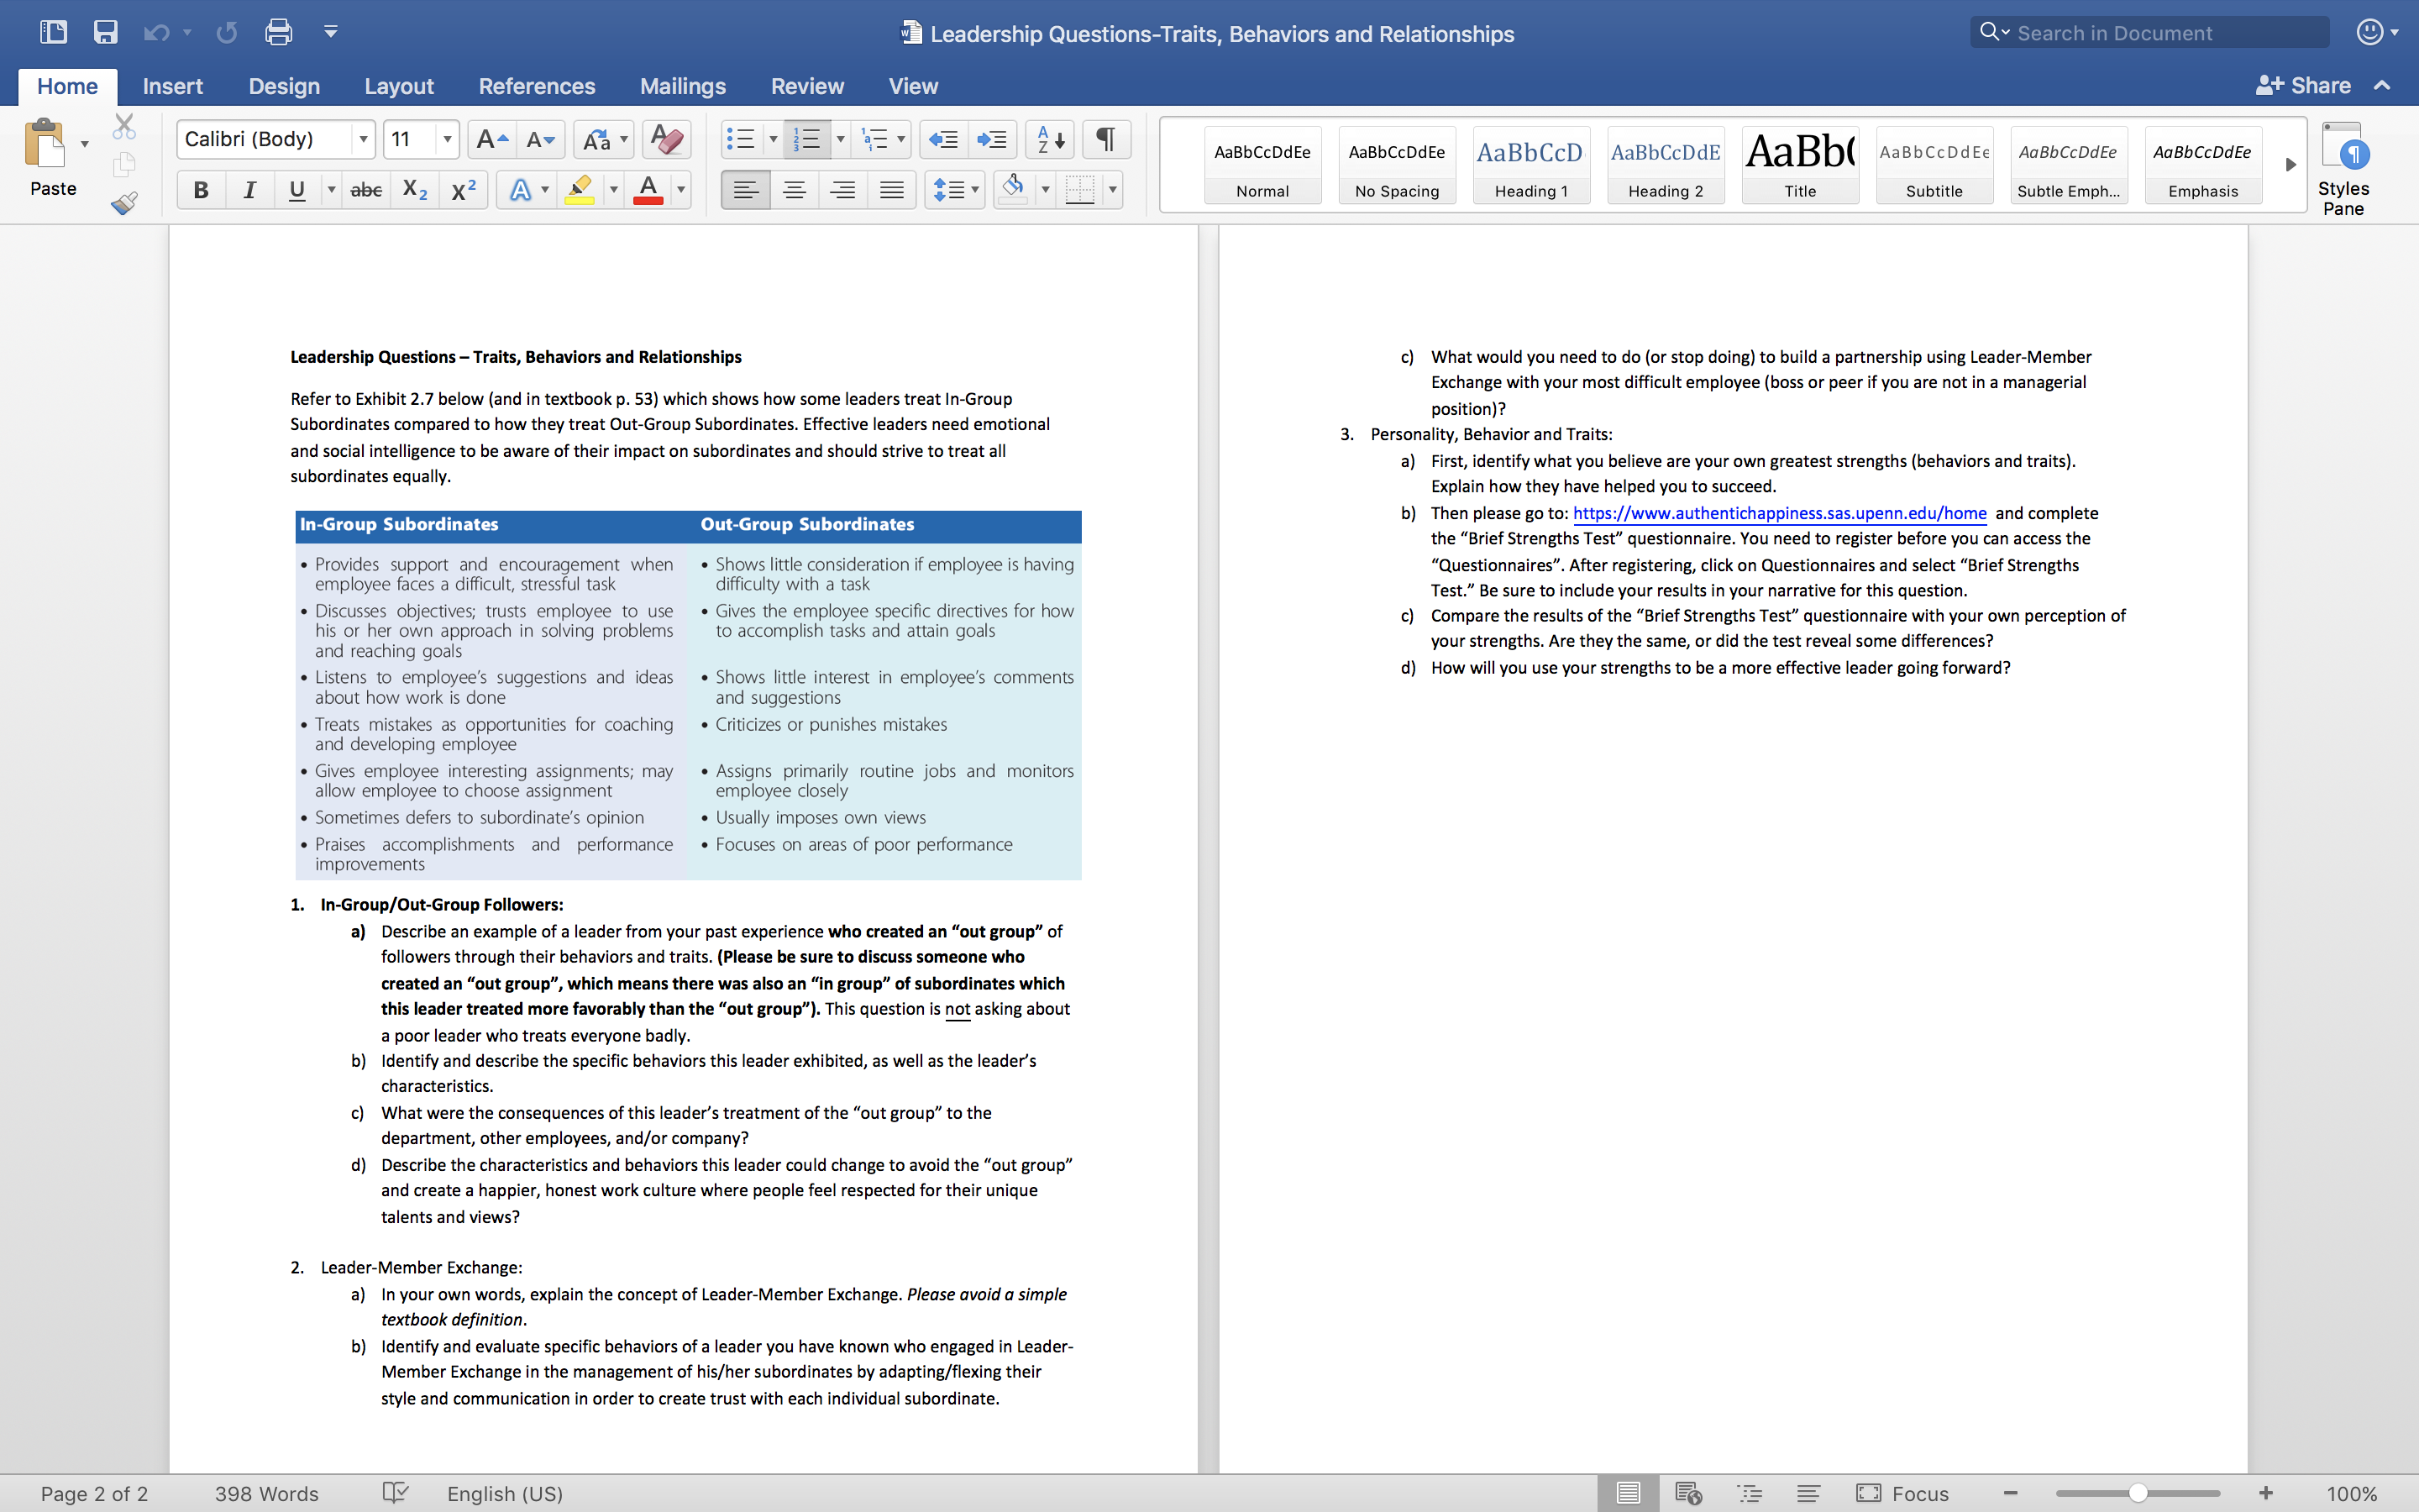Print the document
This screenshot has height=1512, width=2419.
coord(278,31)
